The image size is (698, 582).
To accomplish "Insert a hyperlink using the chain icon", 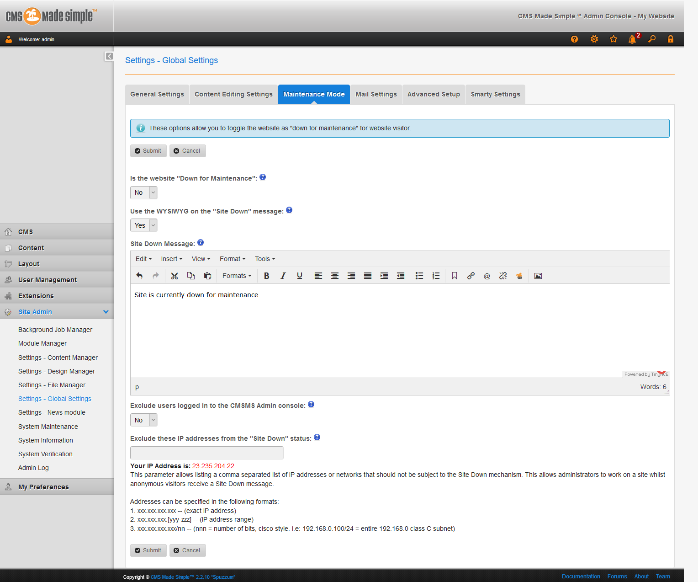I will pyautogui.click(x=471, y=276).
